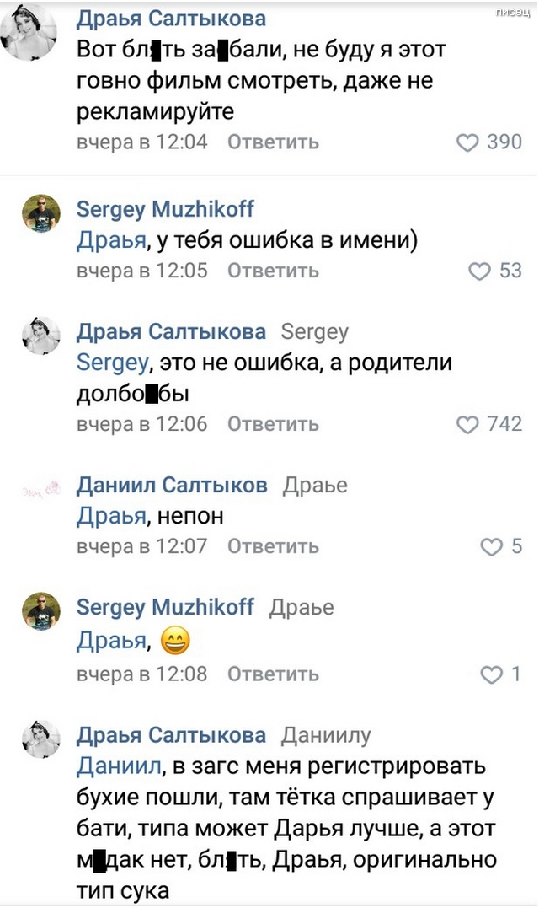The width and height of the screenshot is (539, 908).
Task: Like Sergey's comment with 53 likes
Action: (x=478, y=271)
